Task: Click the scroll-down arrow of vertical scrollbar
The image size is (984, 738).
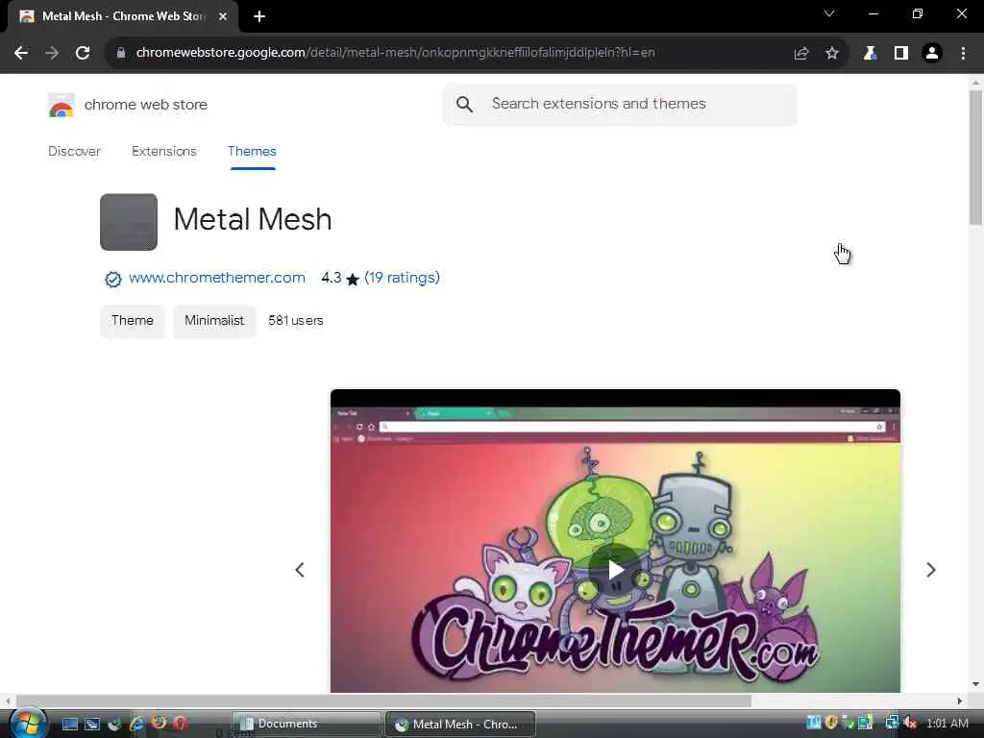Action: tap(975, 684)
